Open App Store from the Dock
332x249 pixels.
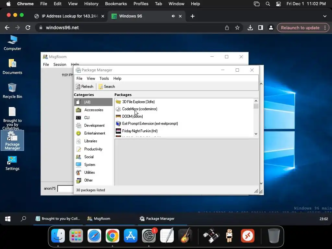(131, 235)
